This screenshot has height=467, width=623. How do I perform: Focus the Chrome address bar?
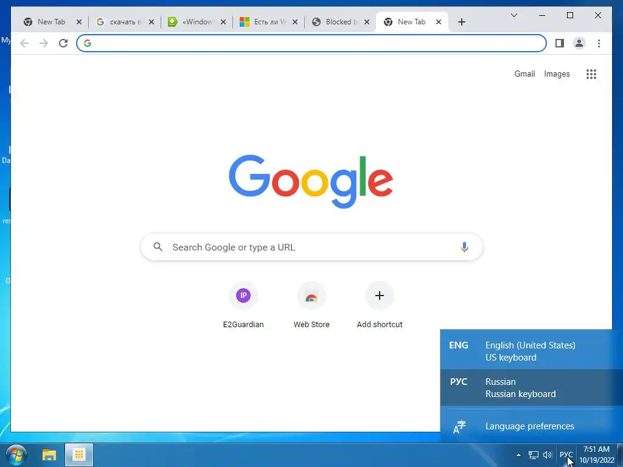pos(311,43)
